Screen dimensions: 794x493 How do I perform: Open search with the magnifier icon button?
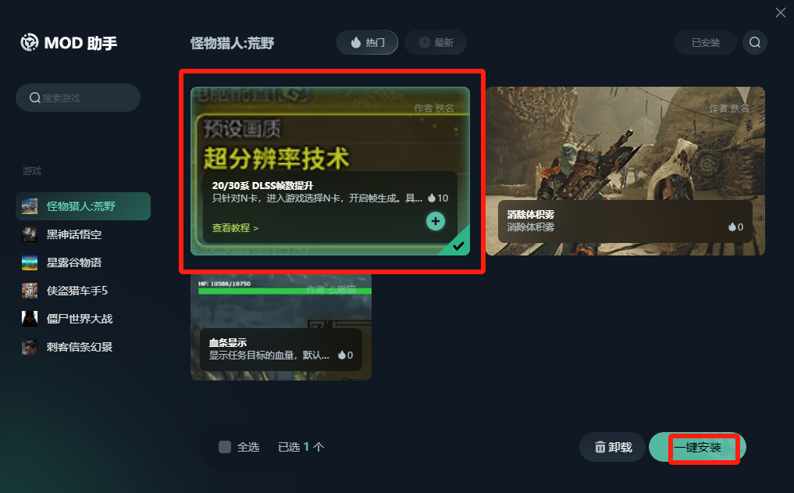pyautogui.click(x=754, y=42)
